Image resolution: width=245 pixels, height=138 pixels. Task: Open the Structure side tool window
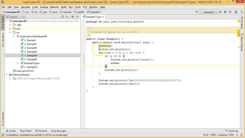3,40
